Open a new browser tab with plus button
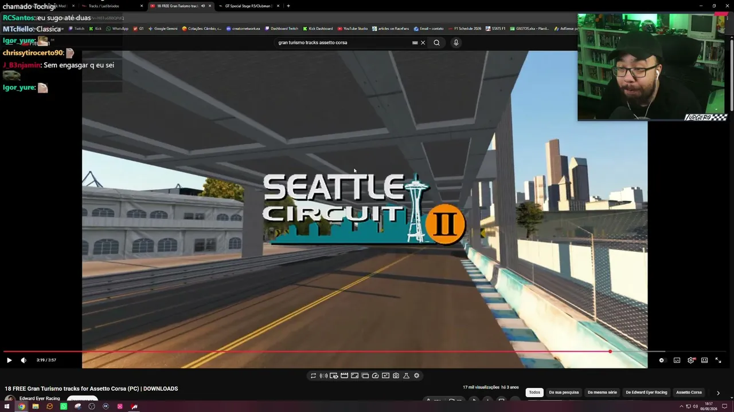The width and height of the screenshot is (734, 412). pyautogui.click(x=288, y=6)
